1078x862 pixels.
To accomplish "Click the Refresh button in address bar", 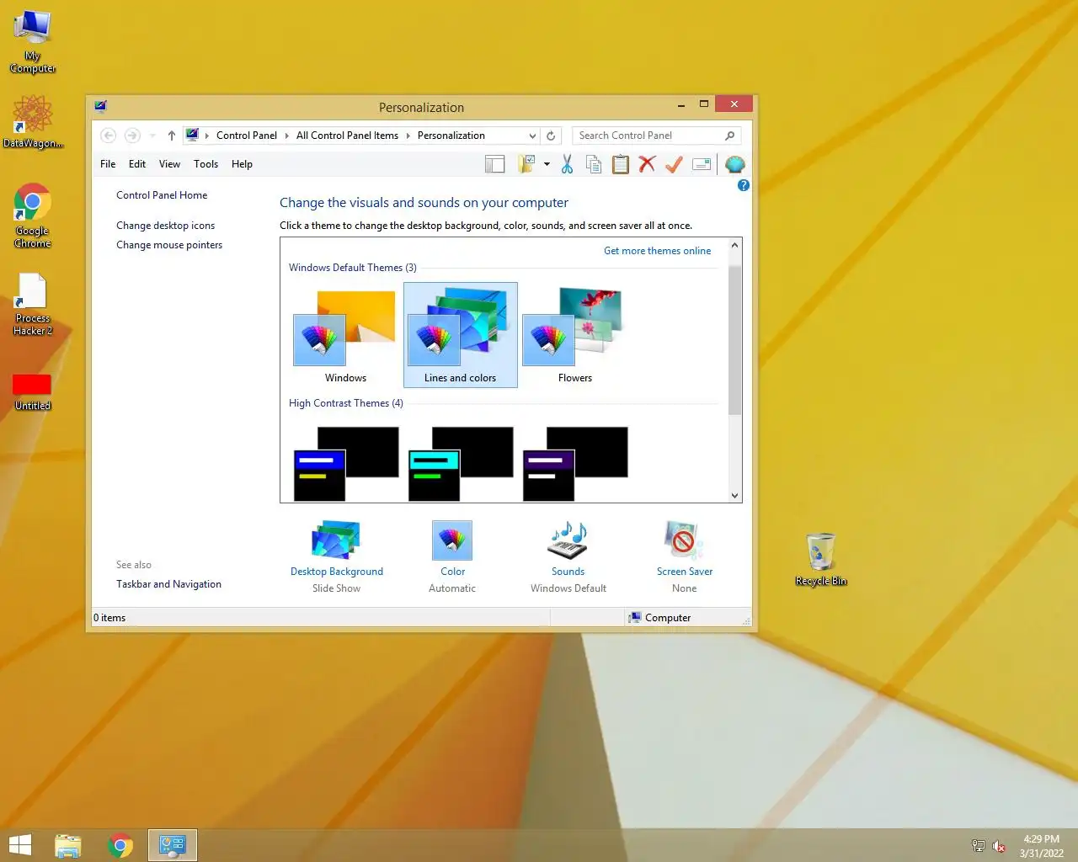I will point(551,136).
